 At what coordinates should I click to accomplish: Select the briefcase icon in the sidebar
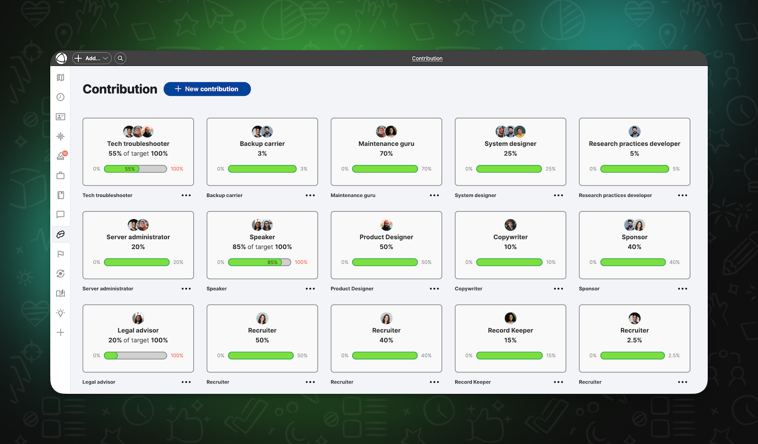coord(60,175)
